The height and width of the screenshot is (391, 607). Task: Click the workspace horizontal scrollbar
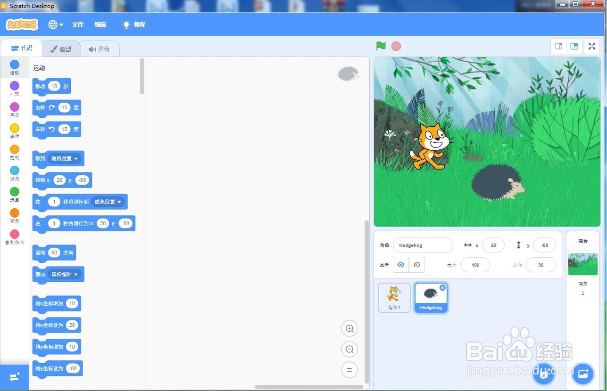pos(309,387)
